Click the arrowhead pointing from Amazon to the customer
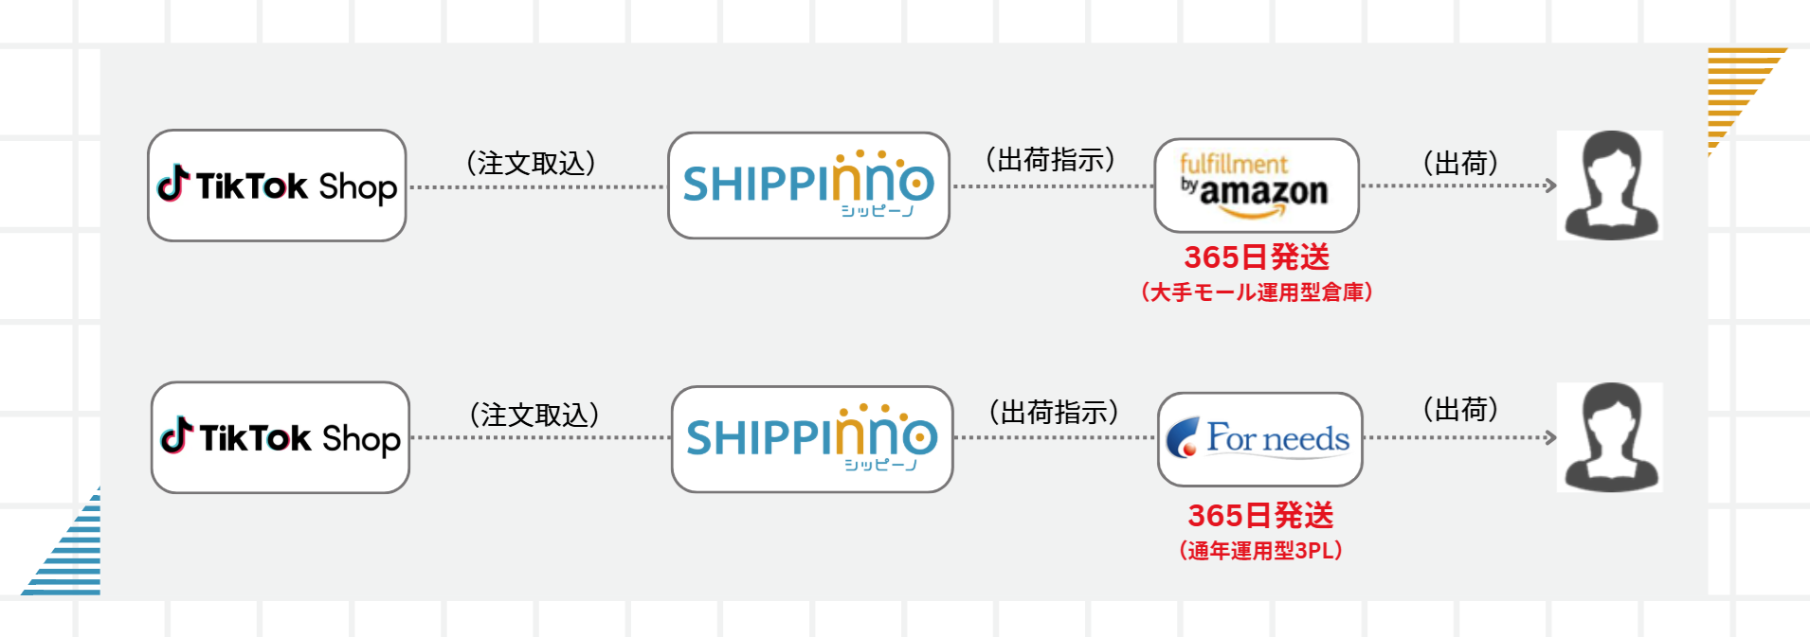This screenshot has width=1810, height=637. 1550,186
